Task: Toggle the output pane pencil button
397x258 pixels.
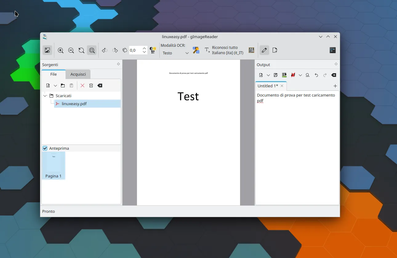Action: pyautogui.click(x=264, y=50)
